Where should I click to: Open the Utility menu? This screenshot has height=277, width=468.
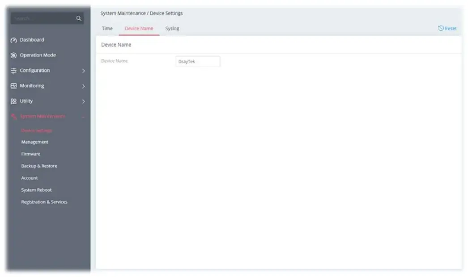coord(26,101)
